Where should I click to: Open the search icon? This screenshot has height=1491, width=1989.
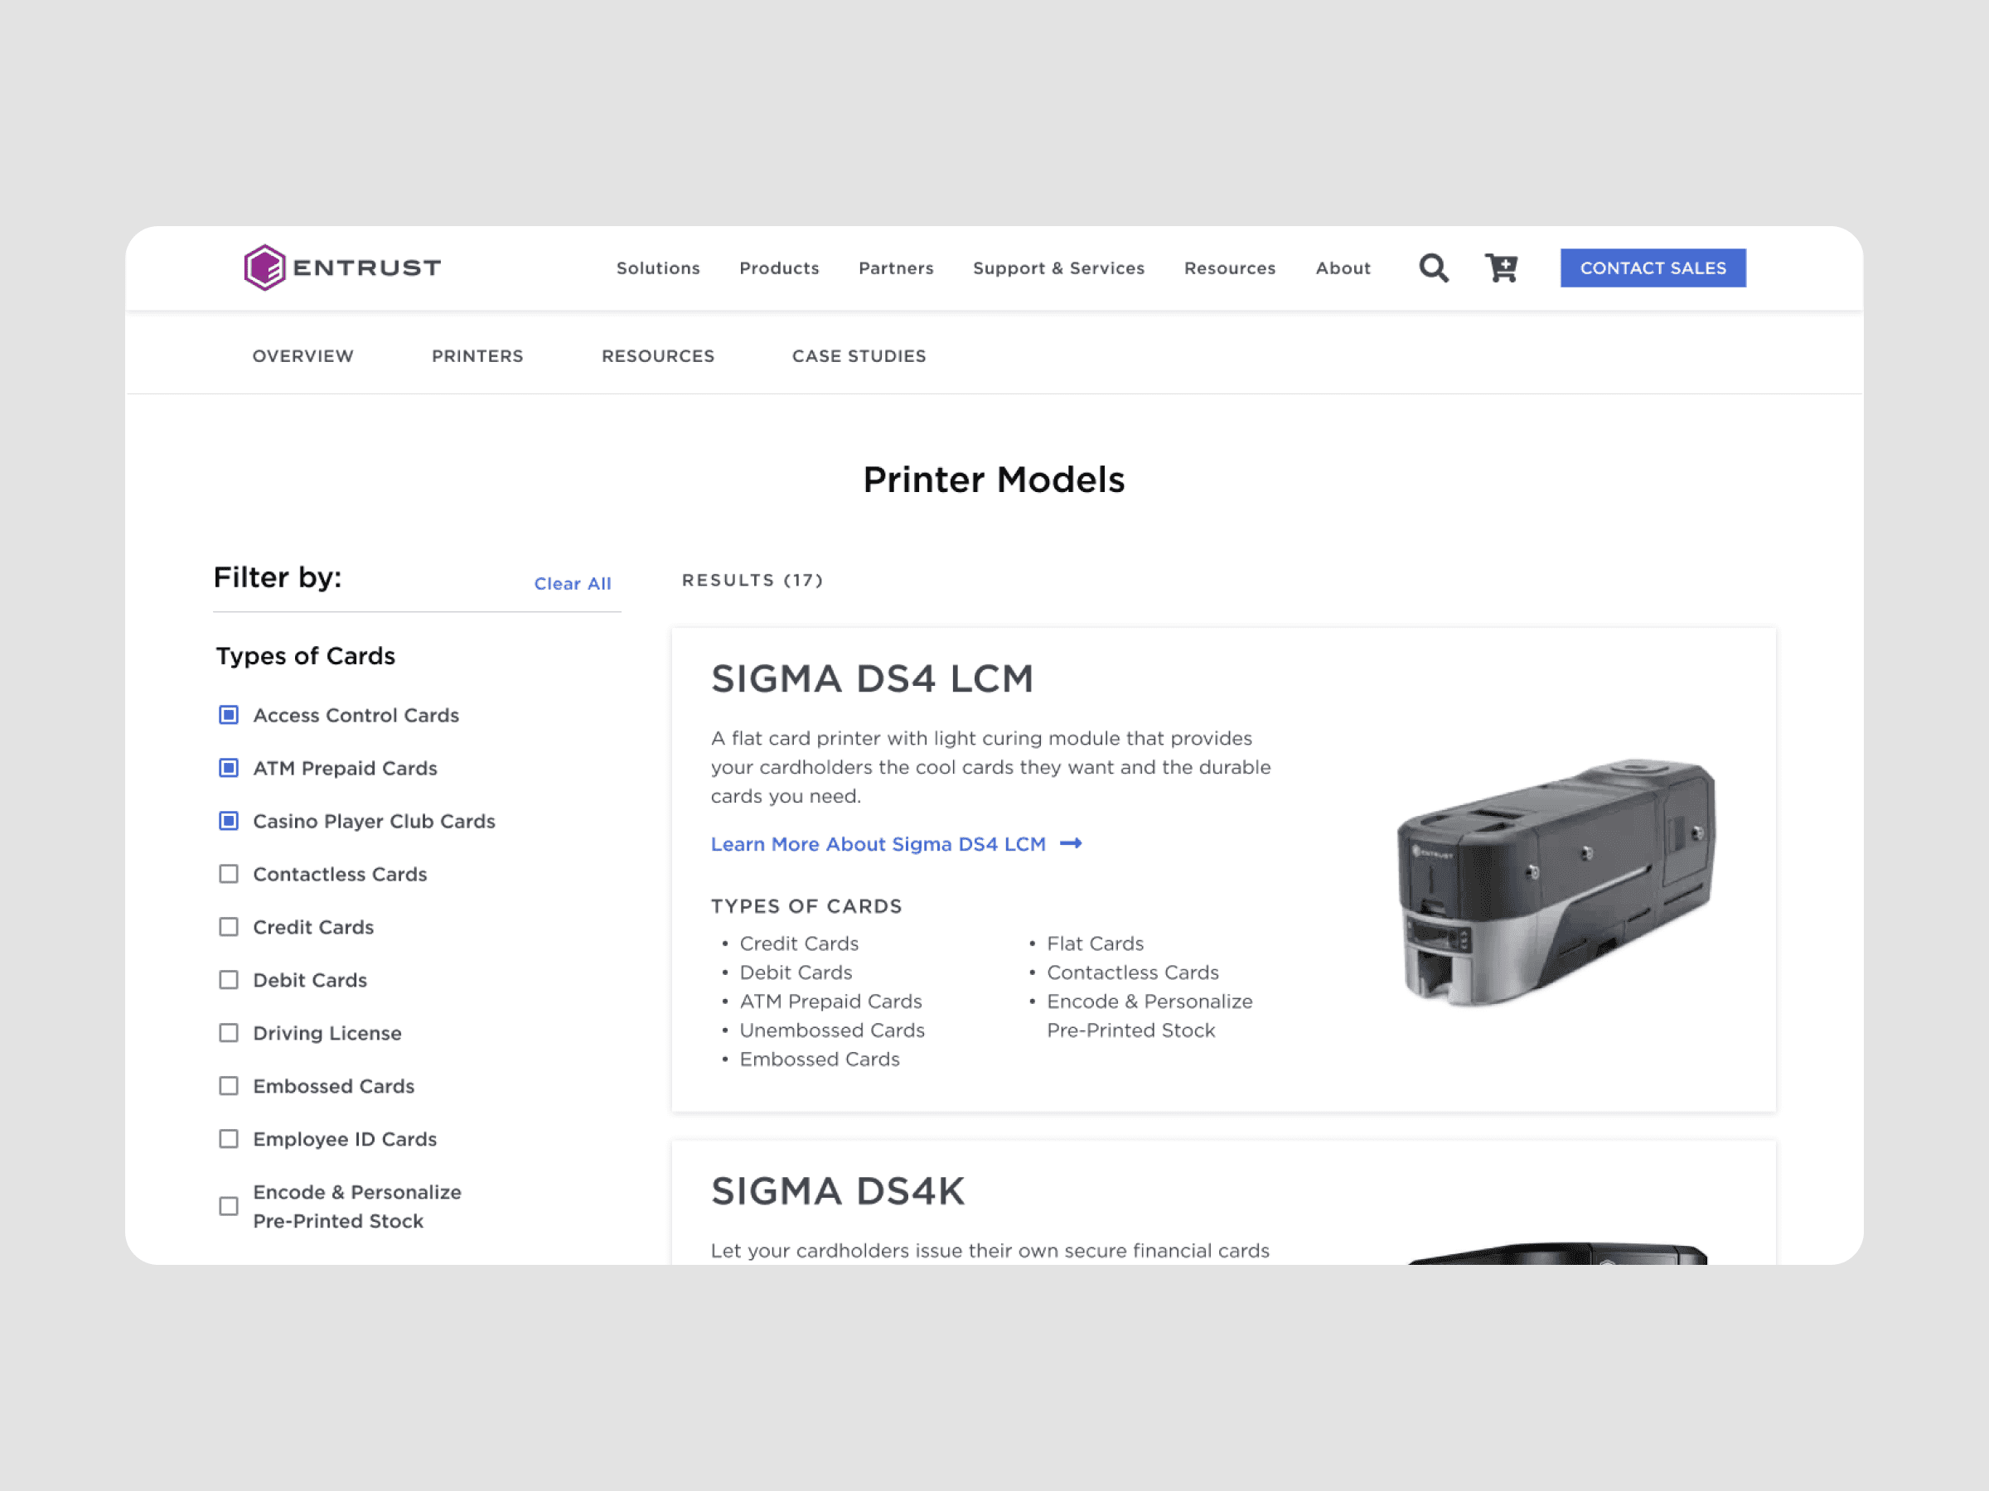pos(1433,268)
